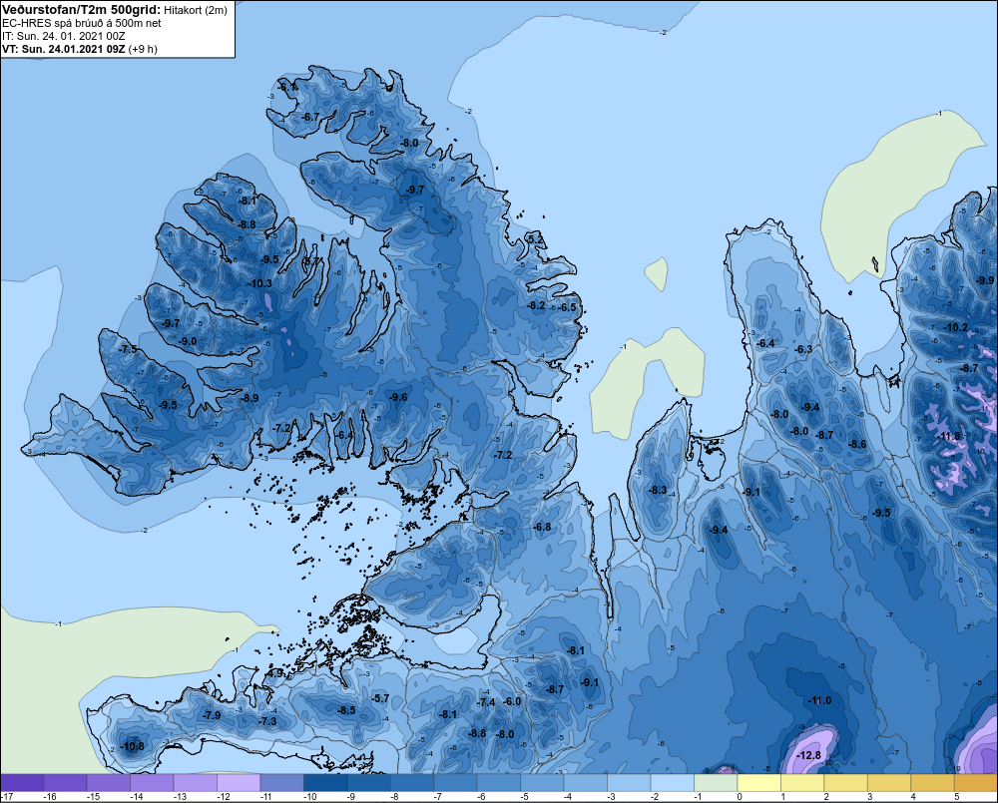Click the 'EC-HRES spá brúuð á 500m net' line
This screenshot has width=998, height=803.
[x=82, y=23]
